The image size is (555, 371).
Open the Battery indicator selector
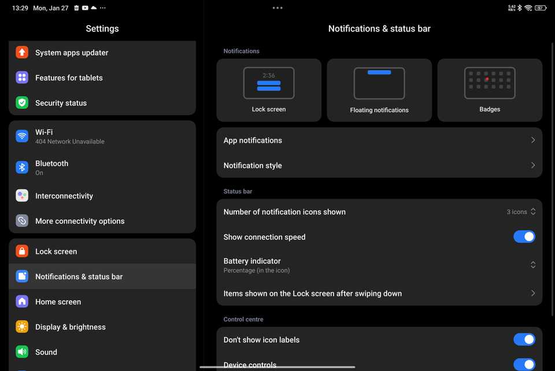(532, 265)
